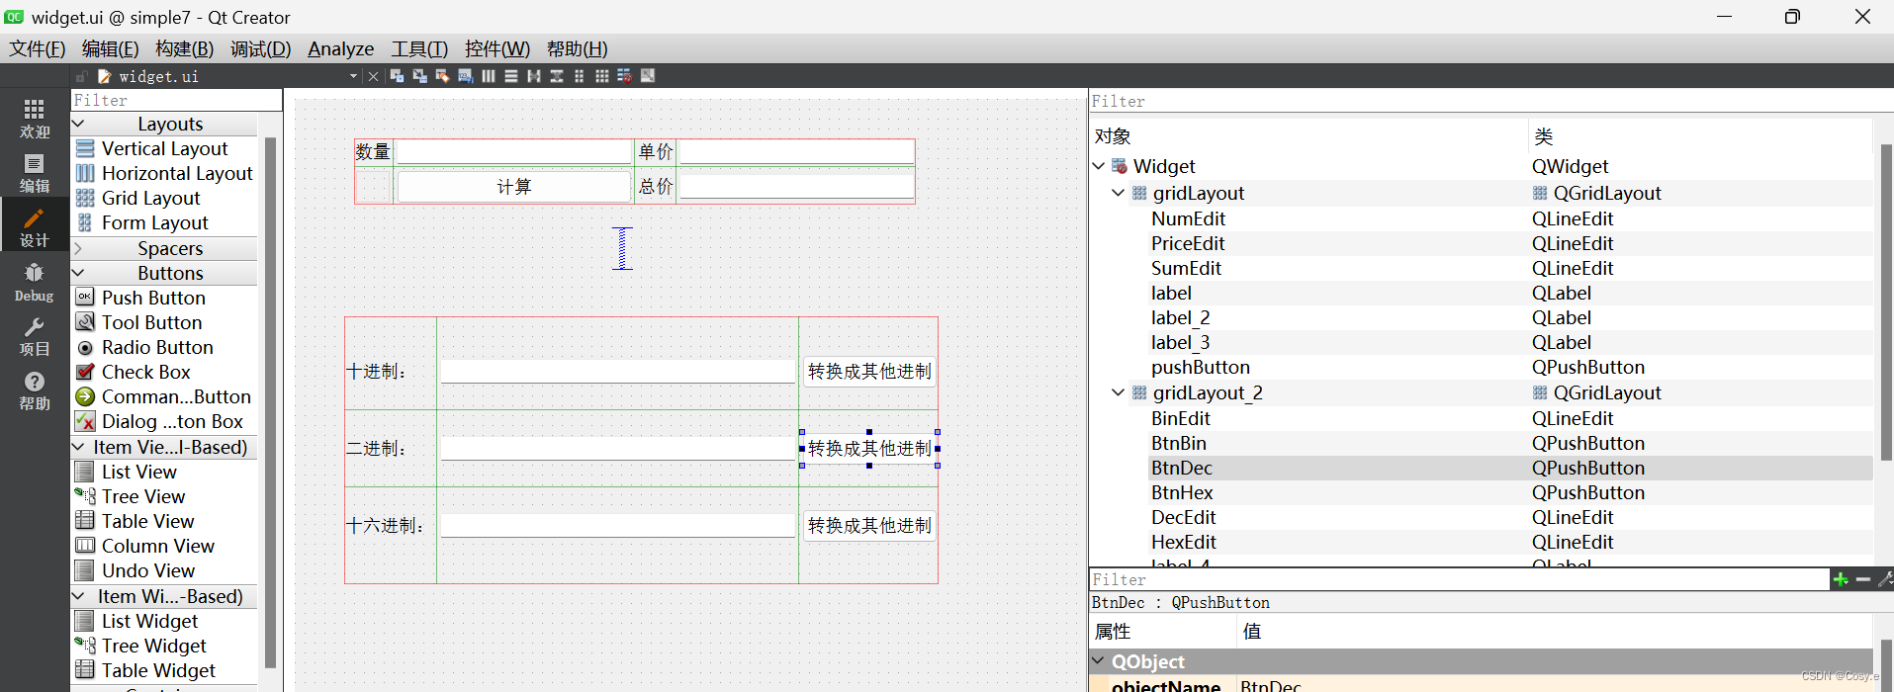1894x692 pixels.
Task: Click the object inspector Filter field
Action: coord(1489,101)
